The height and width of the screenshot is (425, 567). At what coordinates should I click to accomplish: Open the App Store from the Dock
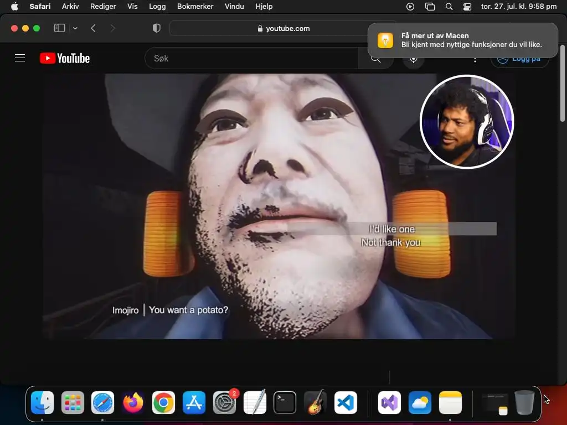[194, 402]
